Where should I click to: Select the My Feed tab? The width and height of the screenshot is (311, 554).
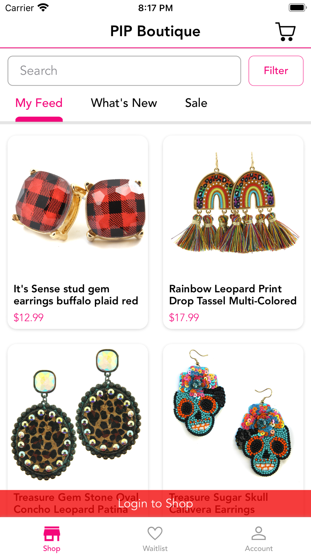coord(39,103)
